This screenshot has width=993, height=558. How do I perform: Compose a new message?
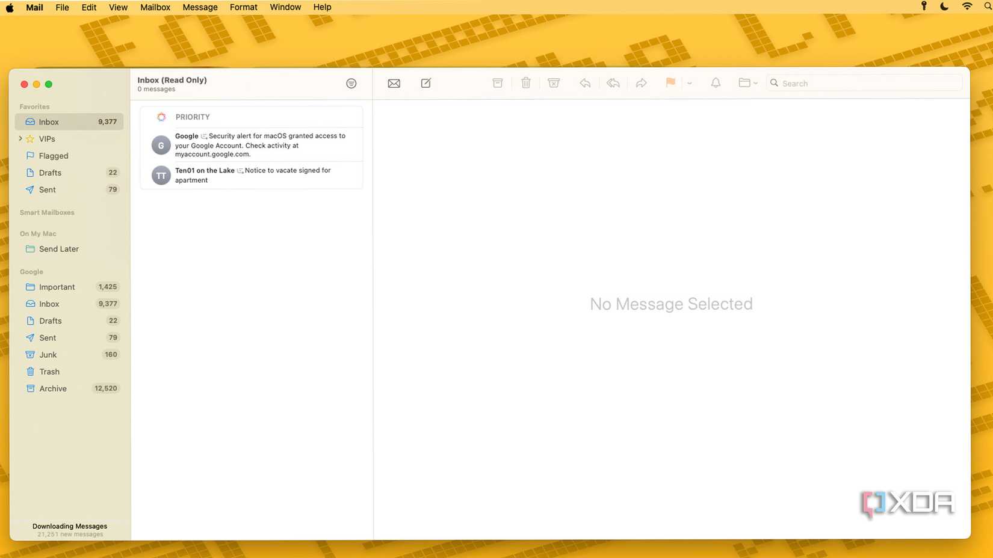coord(426,83)
